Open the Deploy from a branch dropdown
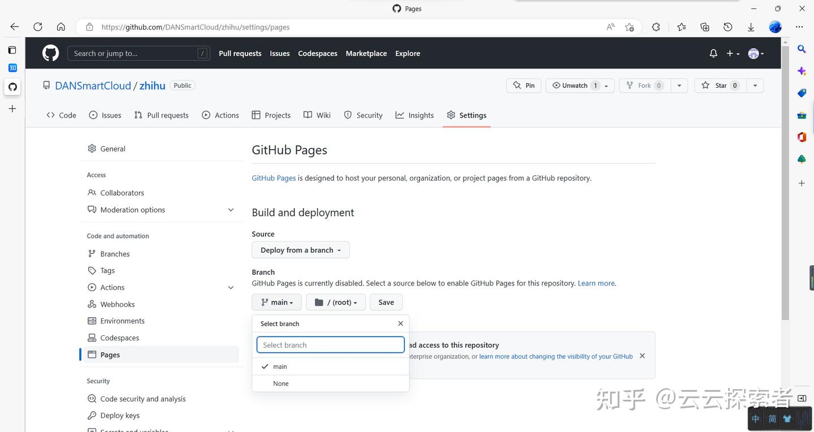Screen dimensions: 814x432 (x=300, y=249)
